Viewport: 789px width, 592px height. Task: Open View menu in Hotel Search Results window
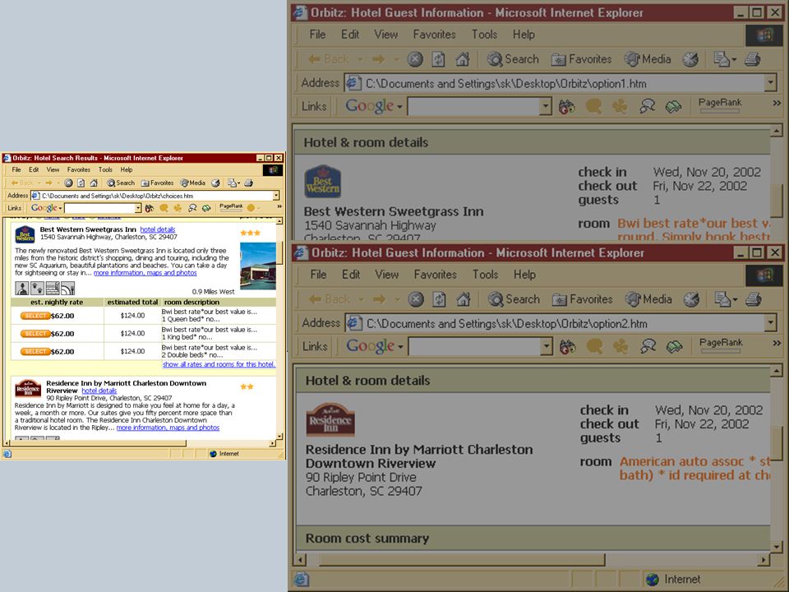tap(53, 169)
